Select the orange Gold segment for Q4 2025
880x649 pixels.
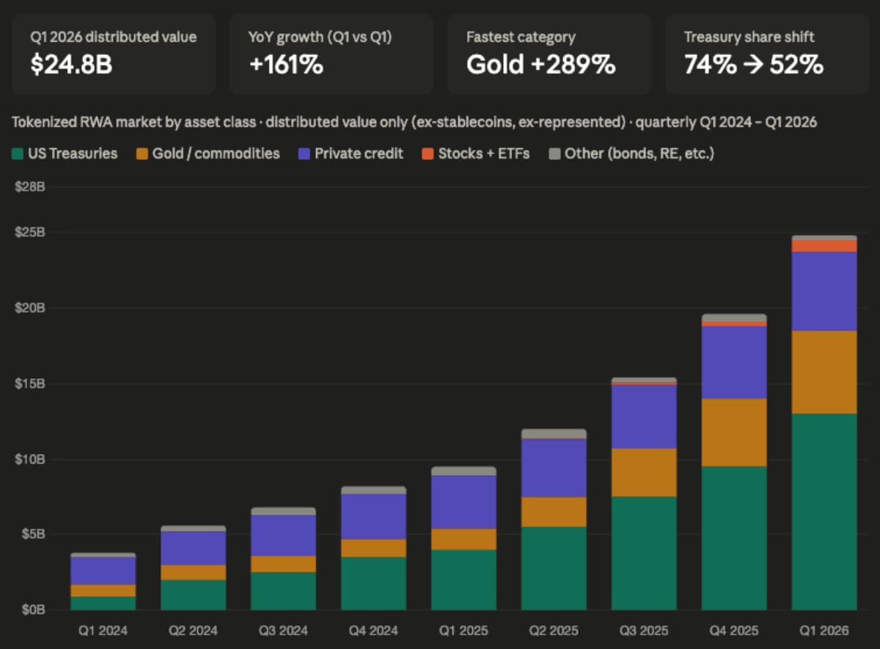point(734,433)
